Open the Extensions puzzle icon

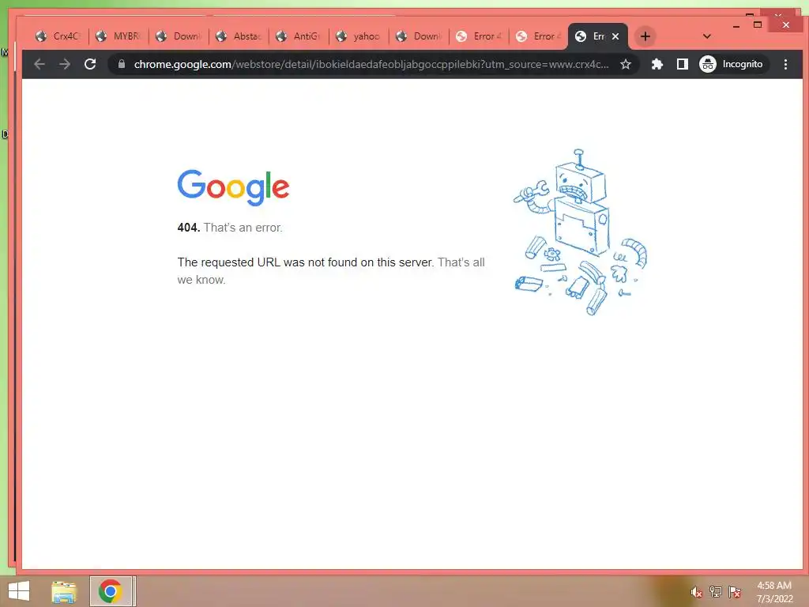pos(657,64)
